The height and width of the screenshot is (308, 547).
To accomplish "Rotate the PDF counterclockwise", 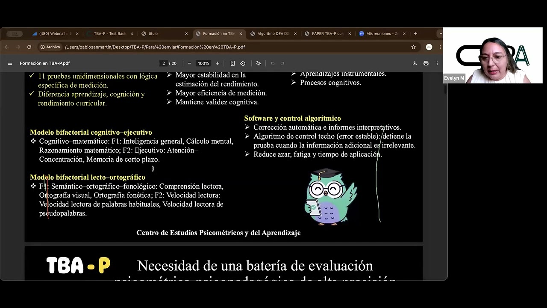I will tap(243, 63).
